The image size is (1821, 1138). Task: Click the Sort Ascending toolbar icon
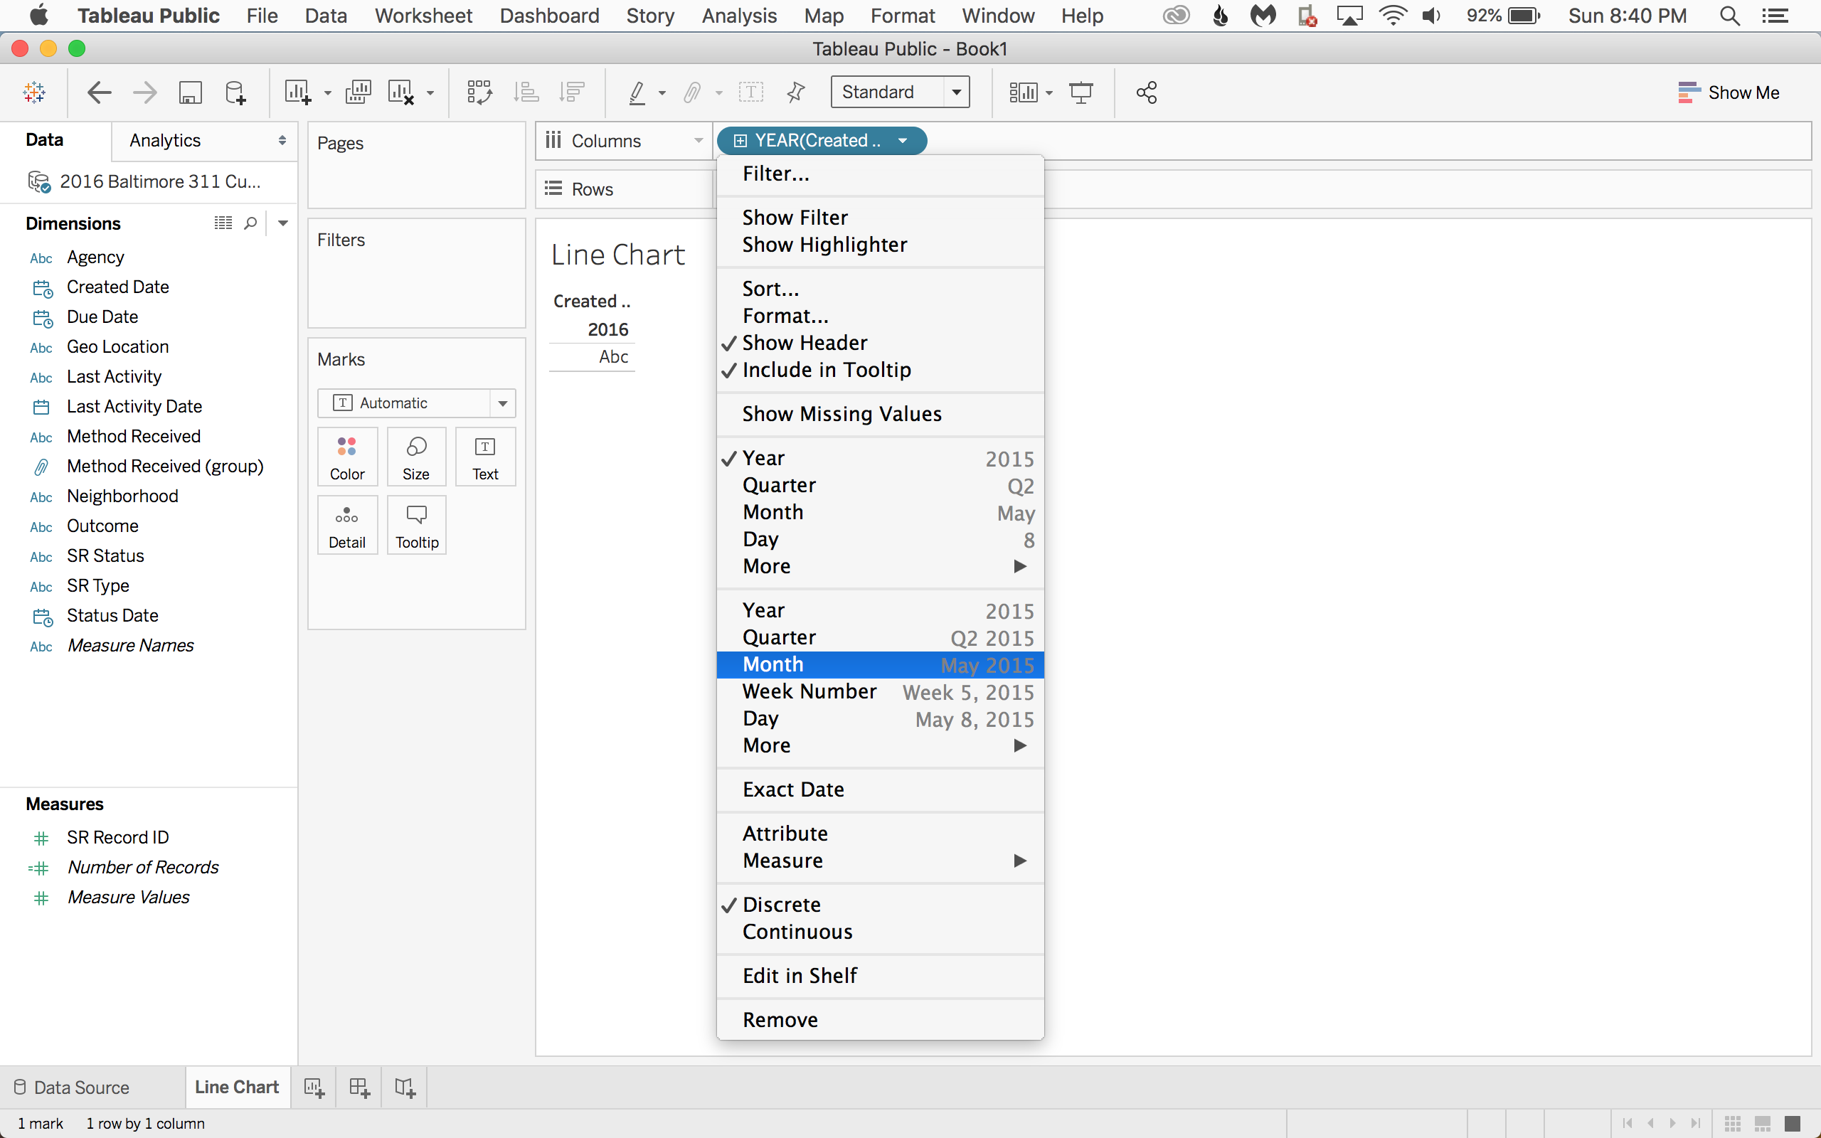point(526,92)
